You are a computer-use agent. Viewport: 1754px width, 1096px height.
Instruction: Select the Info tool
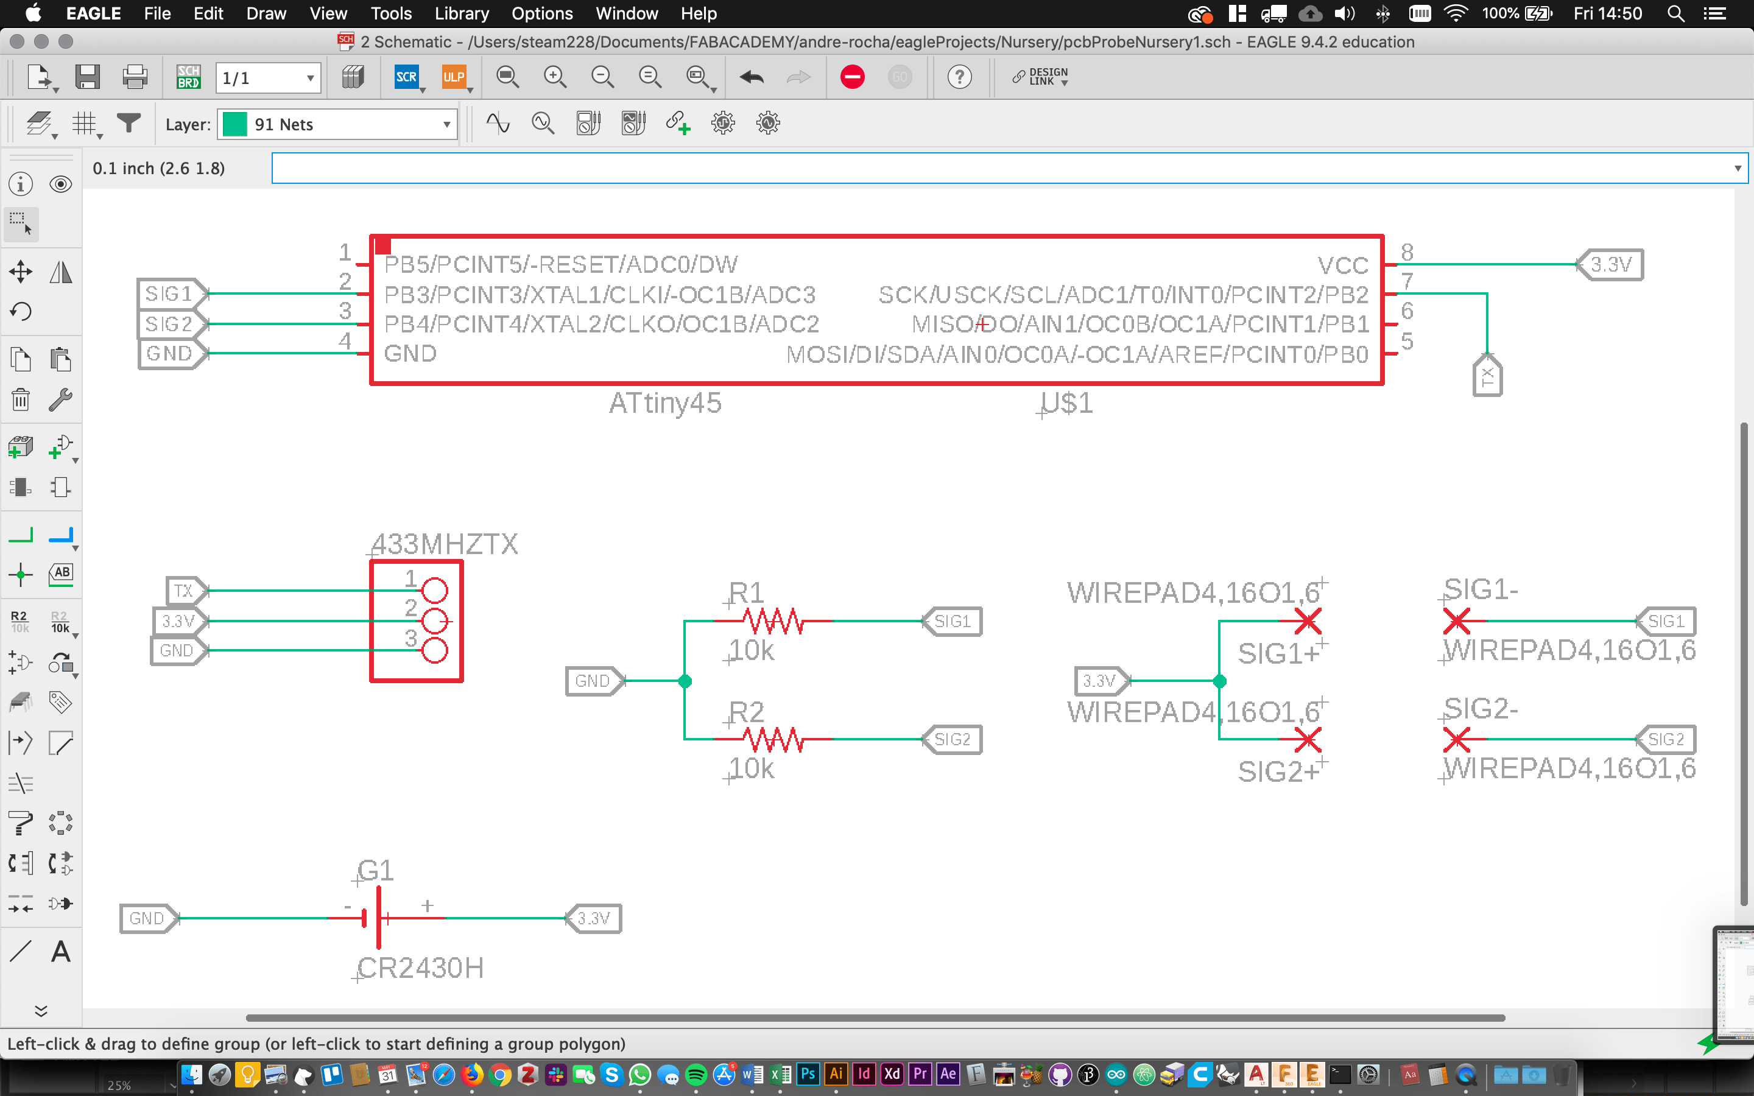point(21,184)
